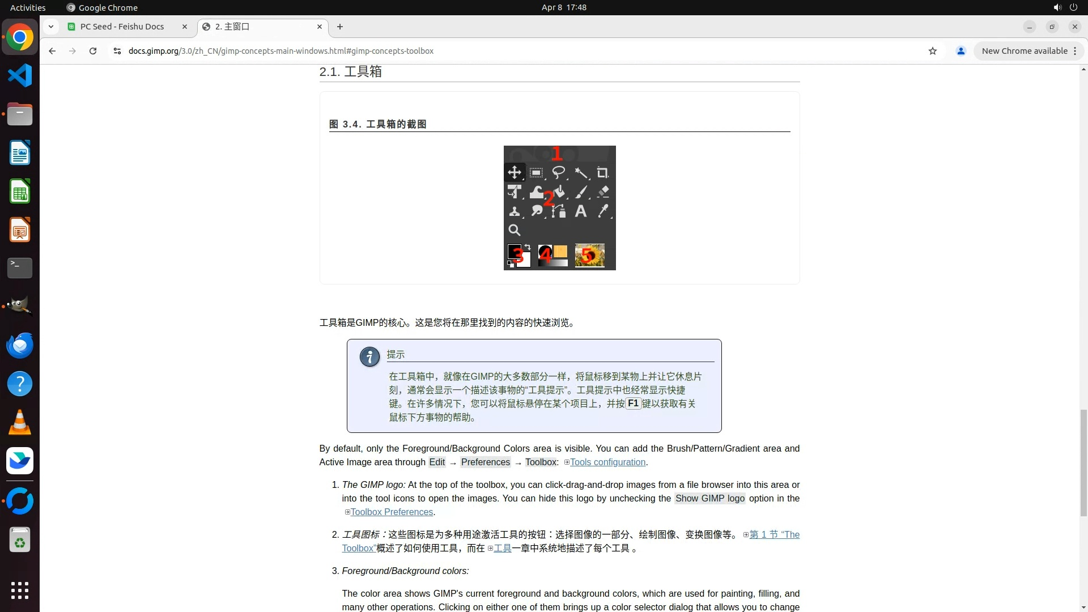
Task: Click the page vertical scrollbar thumb
Action: pos(1083,462)
